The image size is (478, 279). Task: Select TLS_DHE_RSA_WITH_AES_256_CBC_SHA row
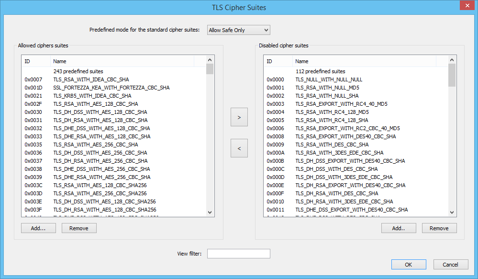click(114, 177)
